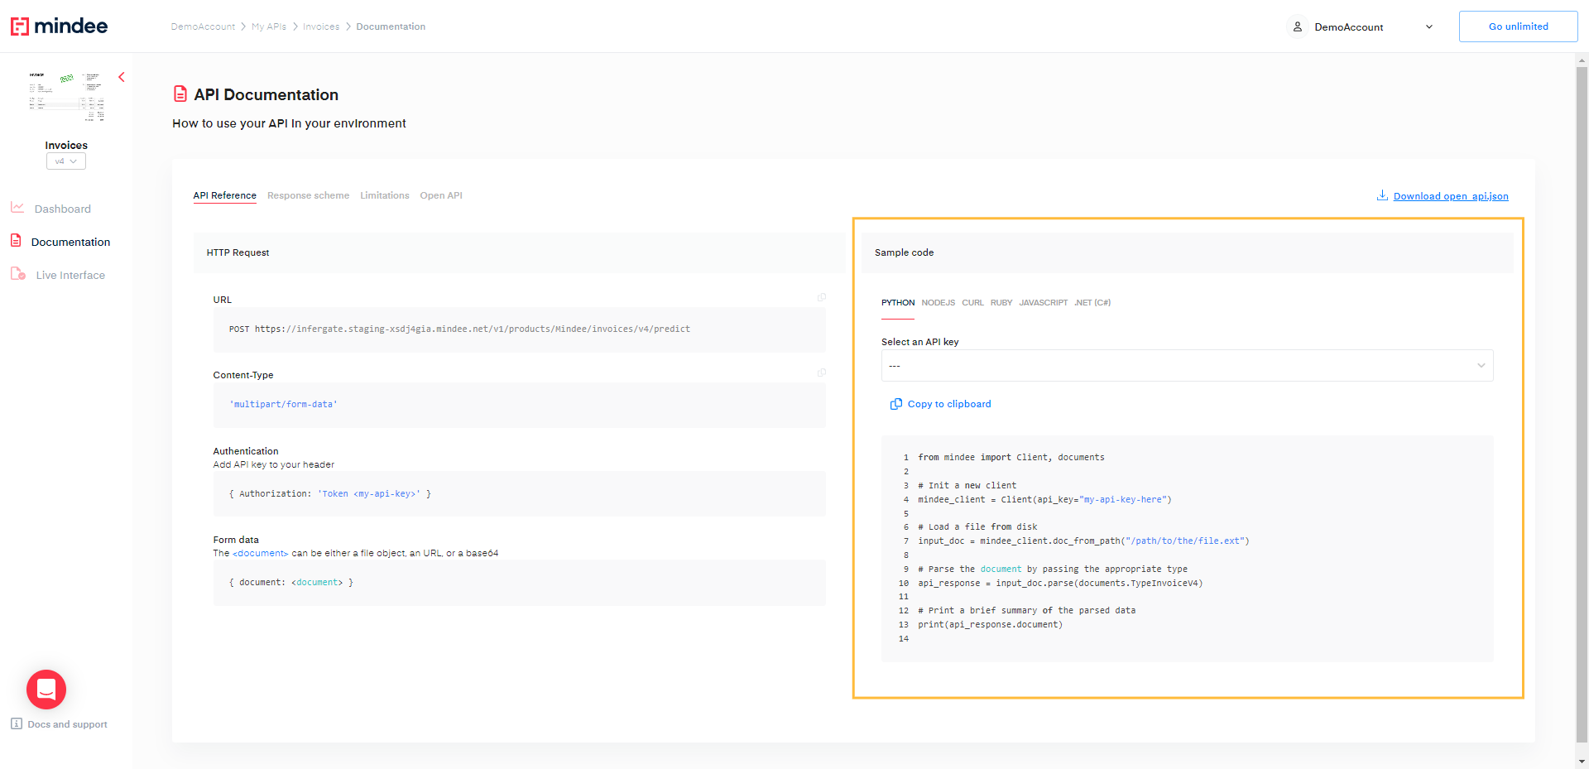
Task: Collapse sidebar with red chevron arrow
Action: pyautogui.click(x=122, y=77)
